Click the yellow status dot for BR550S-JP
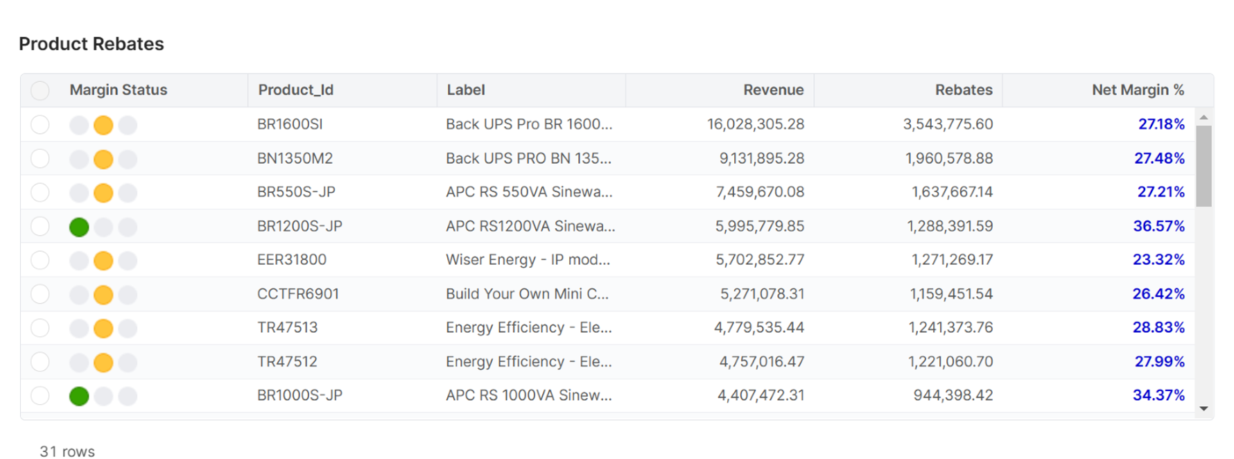1234x459 pixels. click(103, 193)
